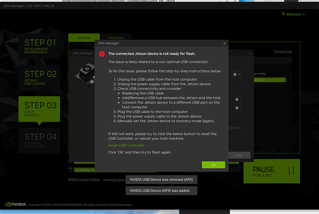Select STEP 03 Setup Process
This screenshot has height=214, width=319.
click(x=39, y=109)
